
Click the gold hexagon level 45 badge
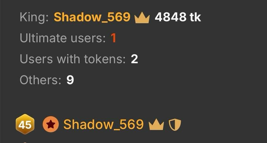[x=25, y=124]
